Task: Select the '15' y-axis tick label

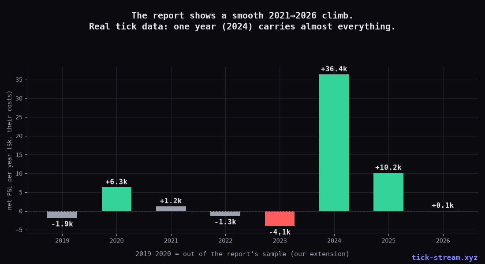Action: tap(19, 155)
